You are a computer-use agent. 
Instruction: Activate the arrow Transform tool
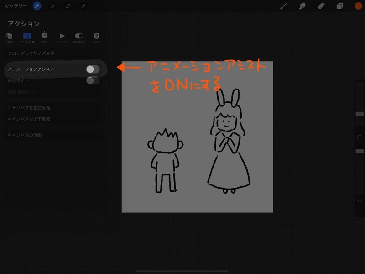click(83, 6)
